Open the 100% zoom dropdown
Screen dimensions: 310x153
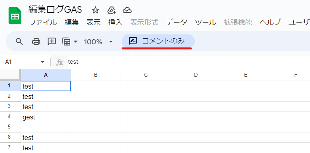98,42
